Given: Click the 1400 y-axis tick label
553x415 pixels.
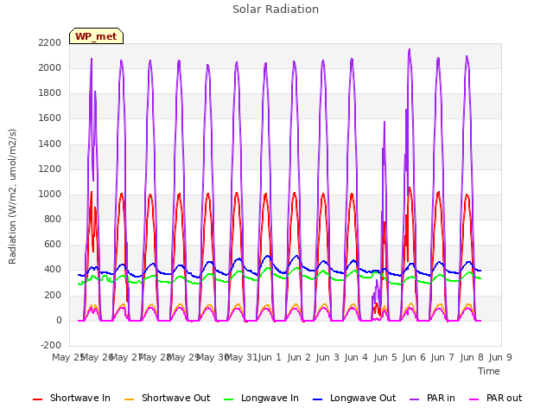Looking at the screenshot, I should [x=50, y=144].
